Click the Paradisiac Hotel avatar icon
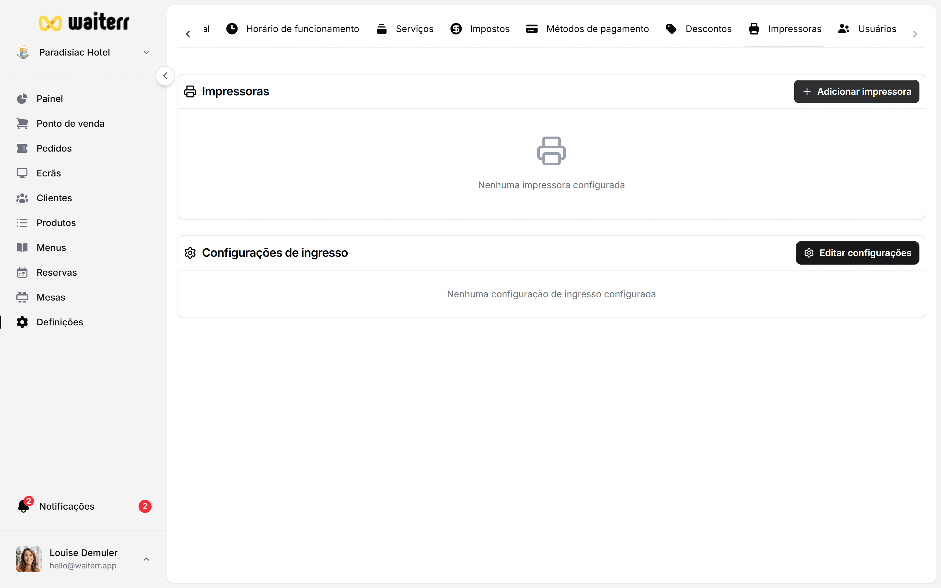The image size is (941, 588). click(24, 52)
